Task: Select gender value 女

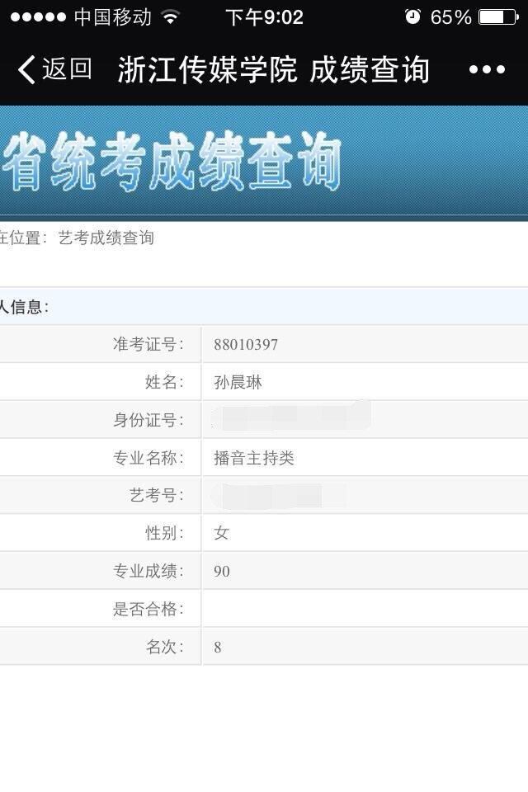Action: (221, 533)
